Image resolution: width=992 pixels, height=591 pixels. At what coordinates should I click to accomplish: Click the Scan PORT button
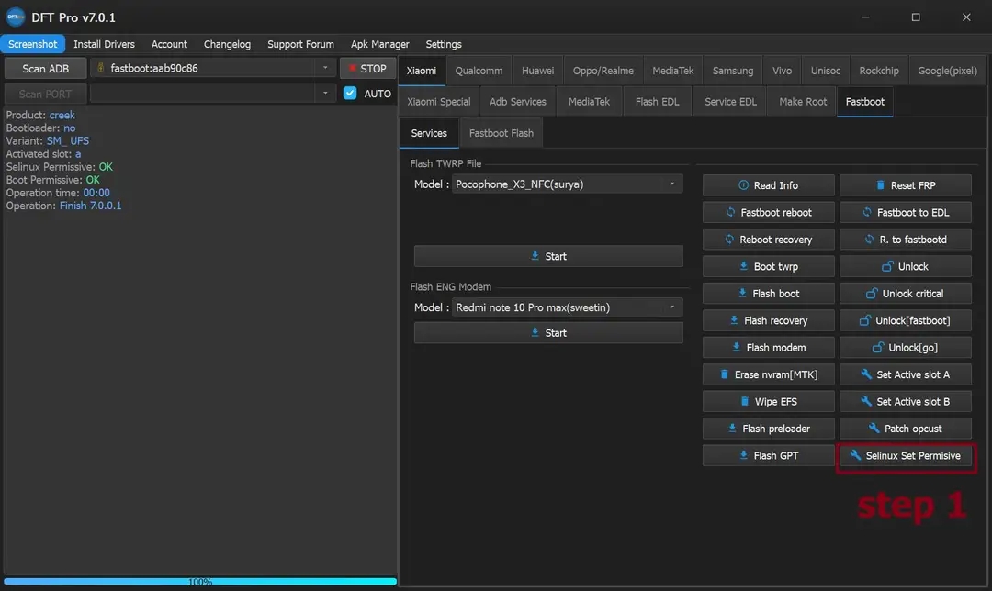46,94
